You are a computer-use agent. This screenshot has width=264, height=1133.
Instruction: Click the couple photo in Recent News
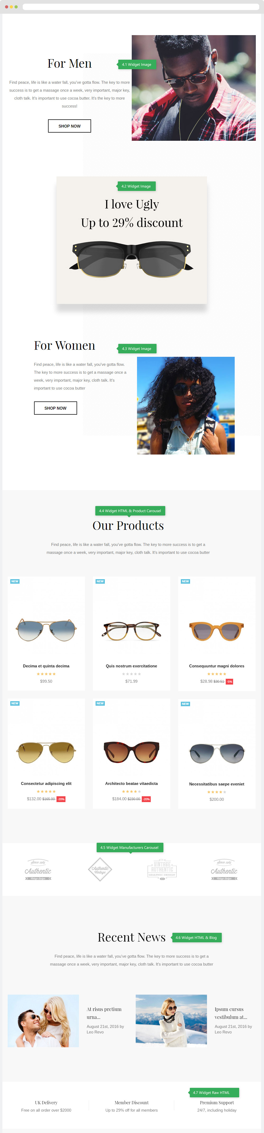[x=43, y=1021]
